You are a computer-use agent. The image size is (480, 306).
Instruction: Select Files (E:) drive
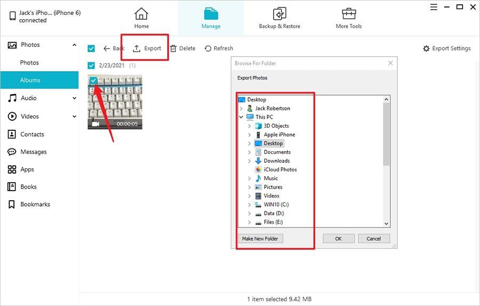(x=273, y=222)
